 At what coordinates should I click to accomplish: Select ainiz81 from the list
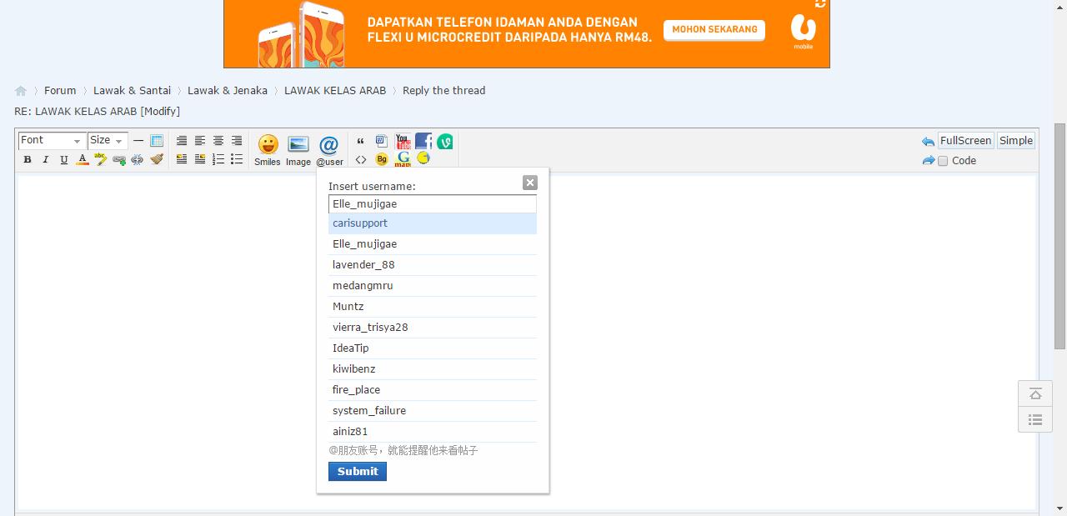pyautogui.click(x=433, y=432)
